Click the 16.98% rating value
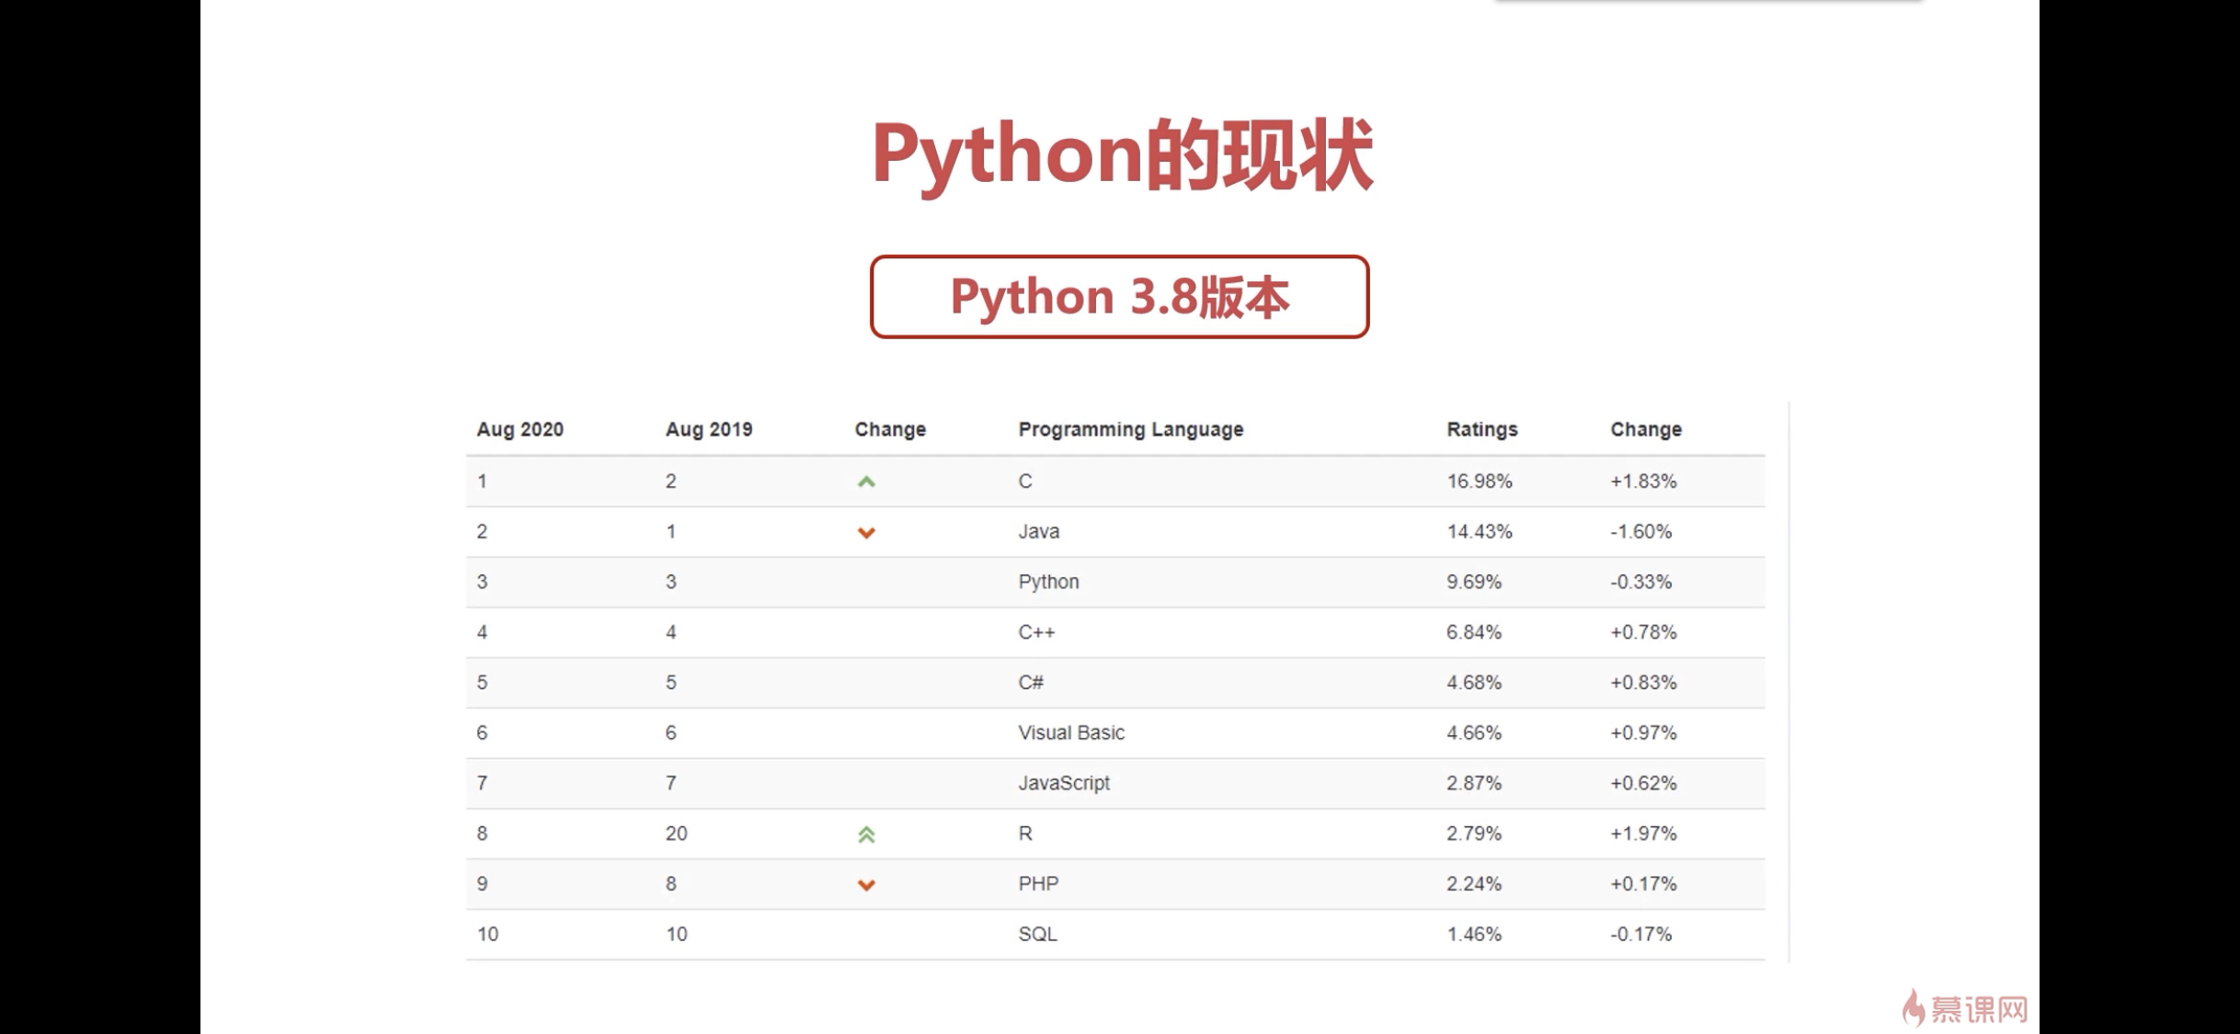This screenshot has width=2240, height=1034. (x=1480, y=481)
